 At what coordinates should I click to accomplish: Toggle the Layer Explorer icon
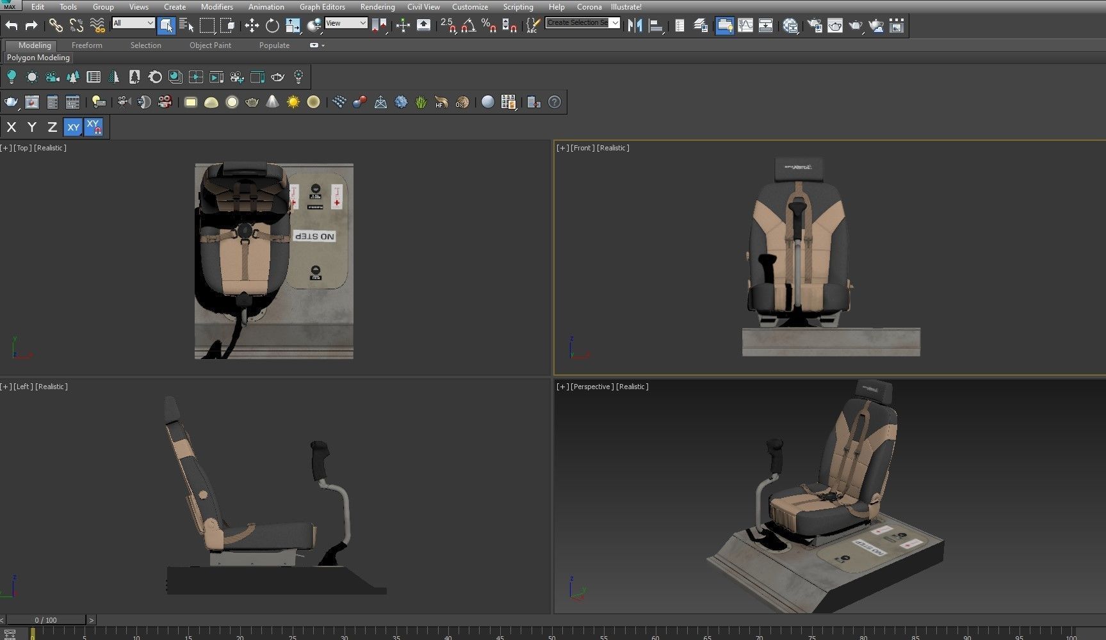(x=701, y=26)
